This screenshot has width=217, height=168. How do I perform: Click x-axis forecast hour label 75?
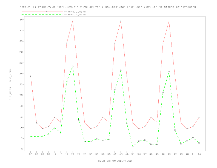coord(181,154)
